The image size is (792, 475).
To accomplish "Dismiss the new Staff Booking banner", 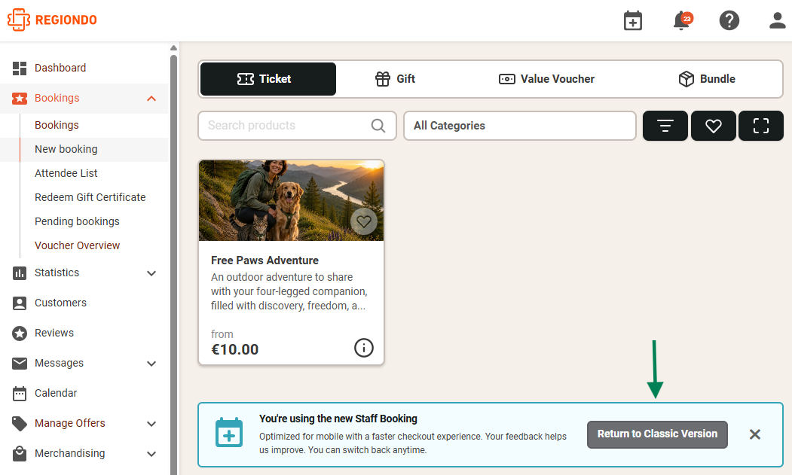I will point(754,434).
